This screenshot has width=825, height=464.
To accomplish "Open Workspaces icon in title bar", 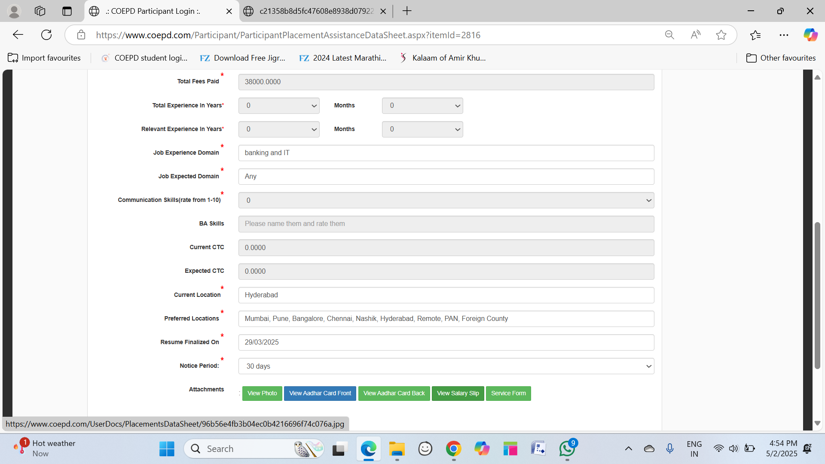I will point(40,11).
